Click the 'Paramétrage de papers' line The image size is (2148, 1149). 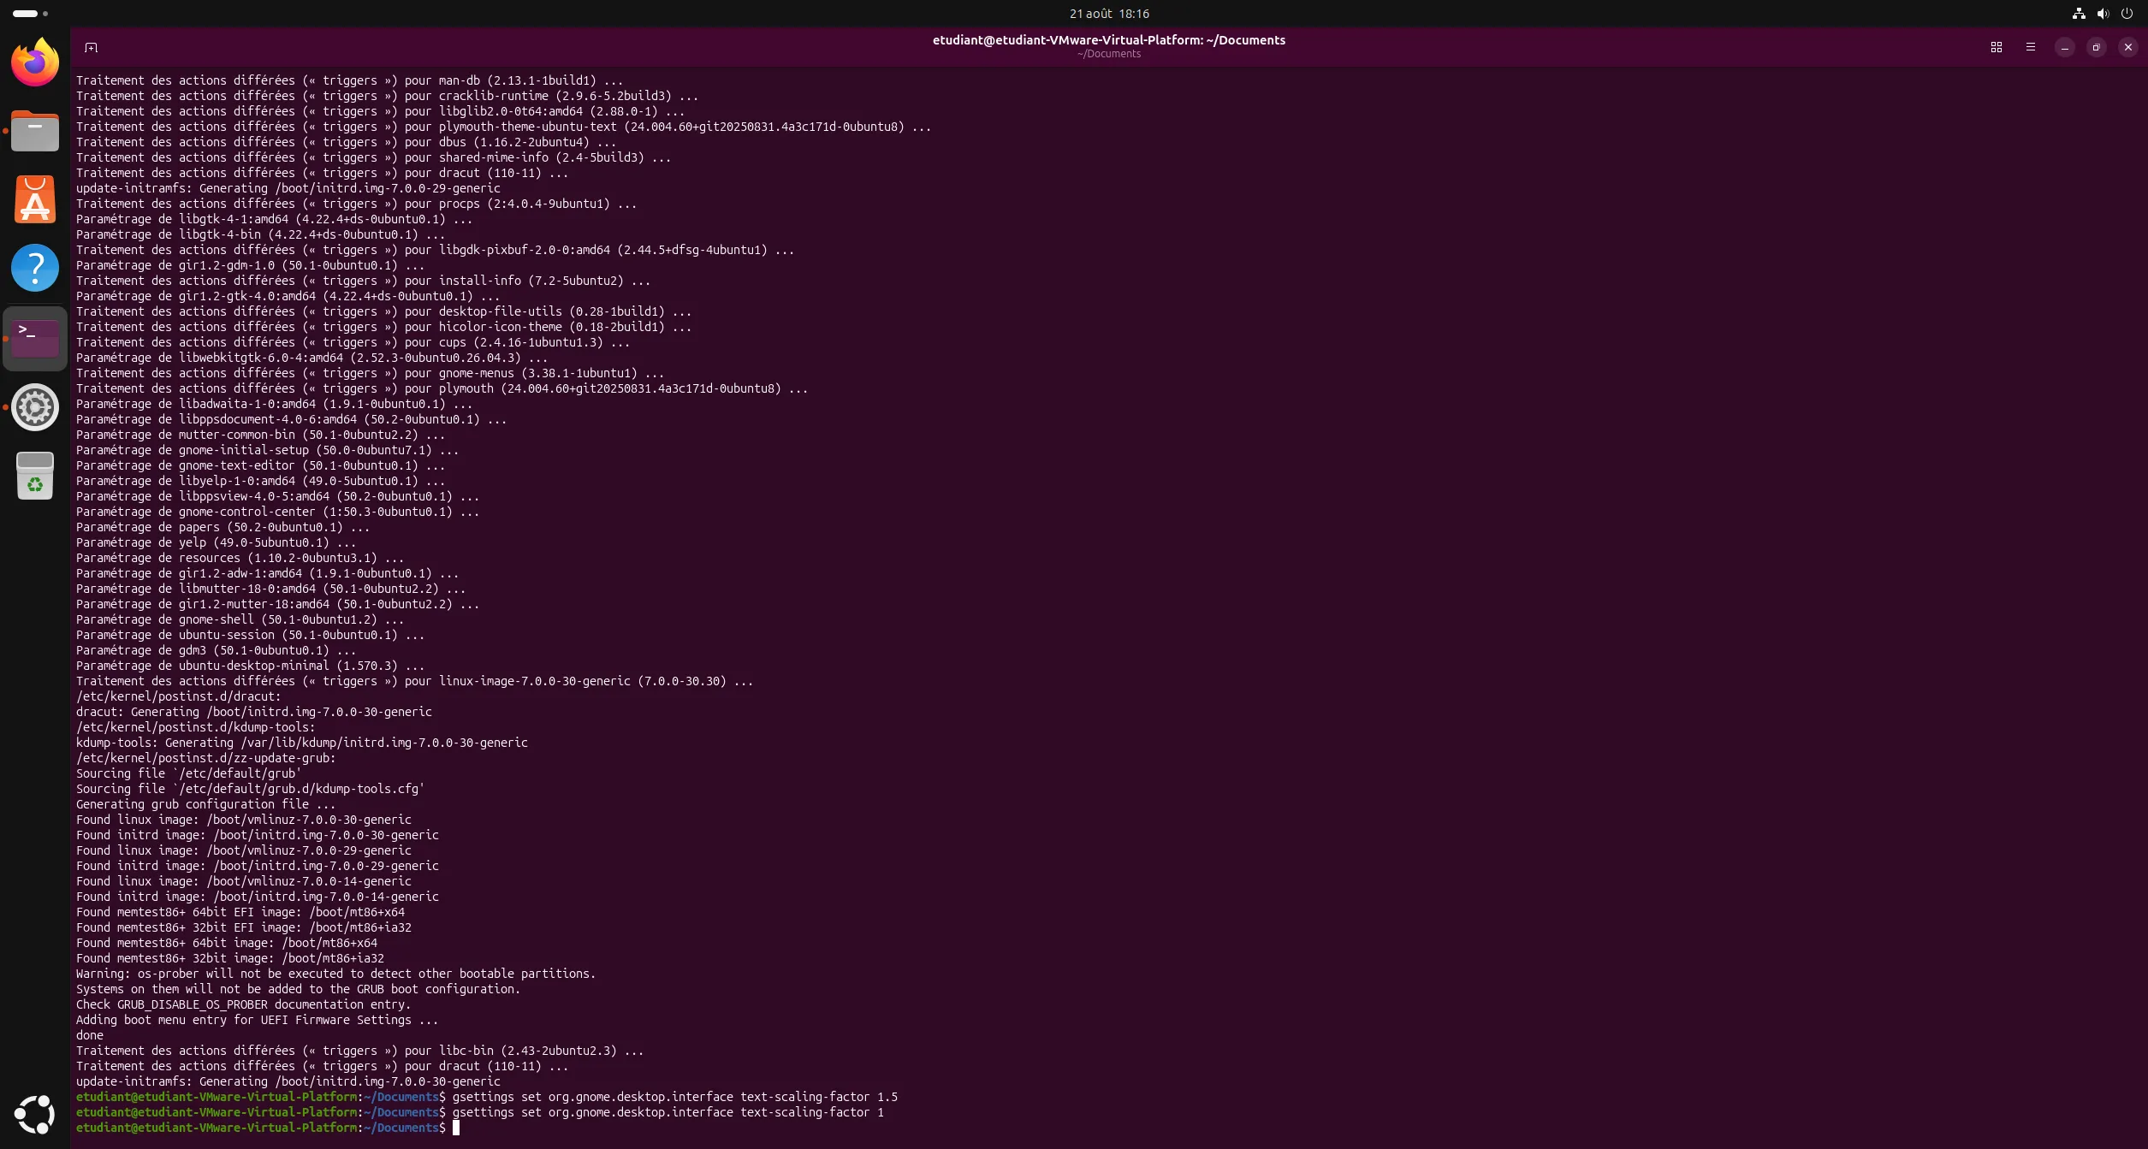pos(223,527)
